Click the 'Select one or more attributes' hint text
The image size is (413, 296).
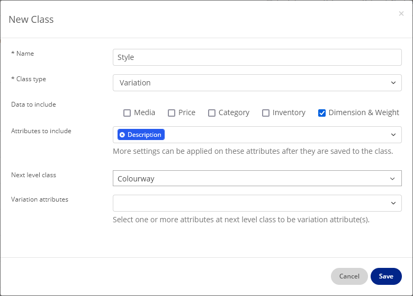click(x=241, y=220)
